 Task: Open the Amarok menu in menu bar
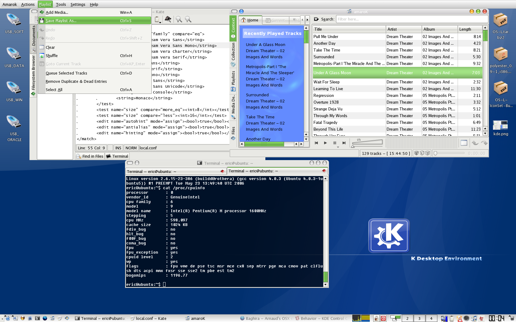[x=10, y=4]
